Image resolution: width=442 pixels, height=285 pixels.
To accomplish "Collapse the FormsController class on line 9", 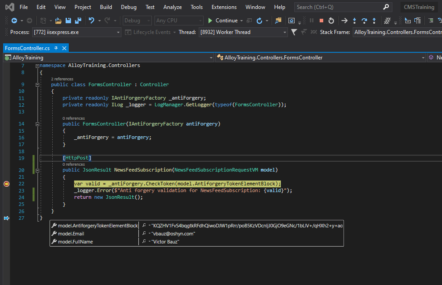I will (x=37, y=85).
